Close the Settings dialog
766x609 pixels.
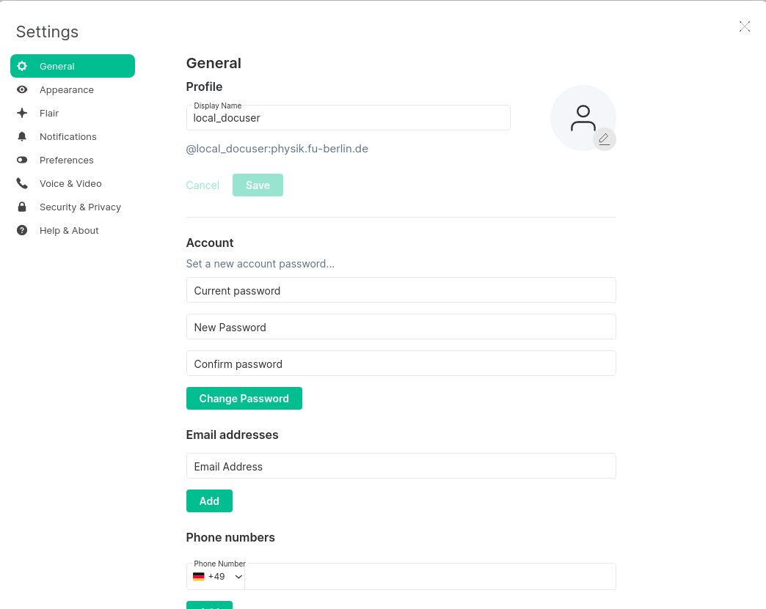[x=745, y=26]
